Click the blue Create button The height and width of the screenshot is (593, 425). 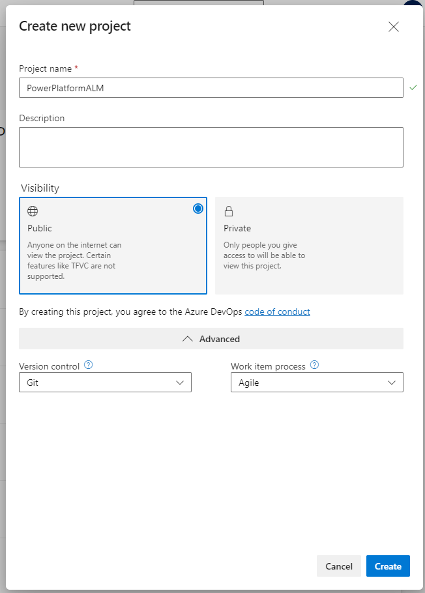coord(388,566)
